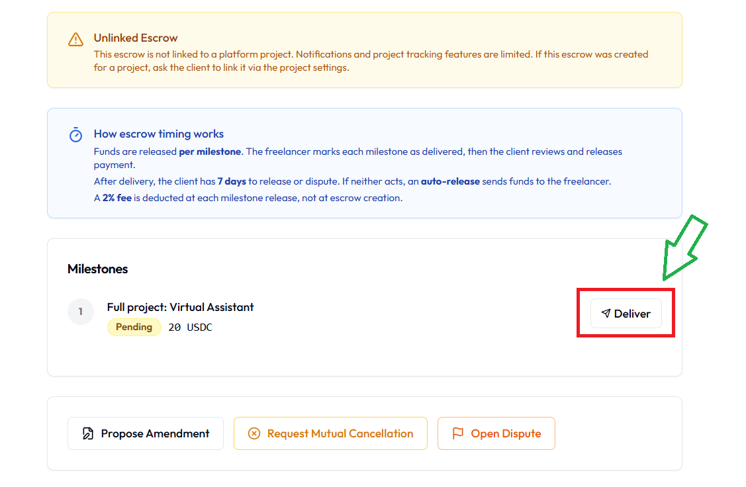Viewport: 746px width, 487px height.
Task: Open the Propose Amendment dialog
Action: coord(145,433)
